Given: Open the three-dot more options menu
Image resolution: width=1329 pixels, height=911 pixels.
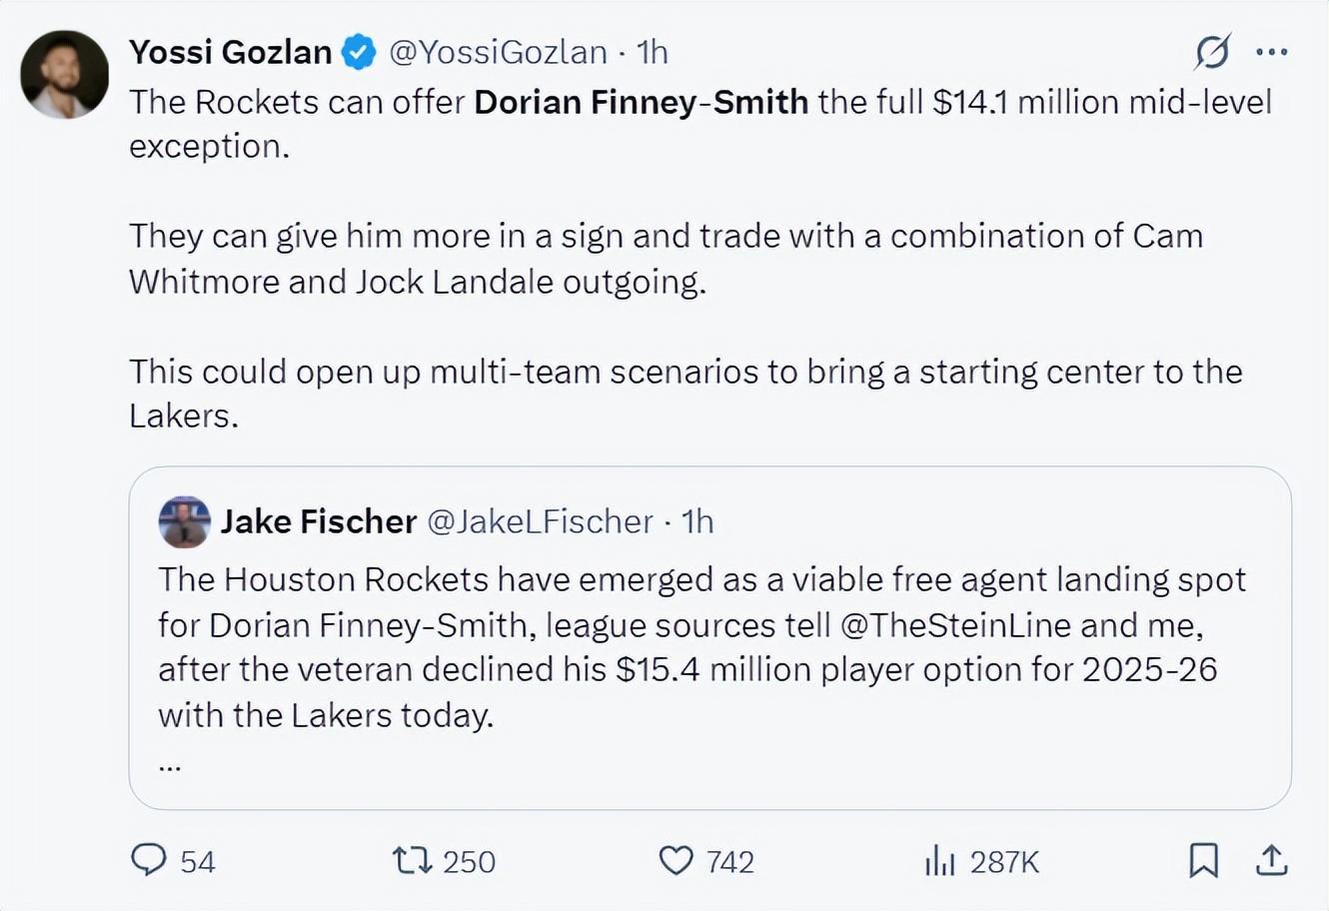Looking at the screenshot, I should click(1271, 52).
